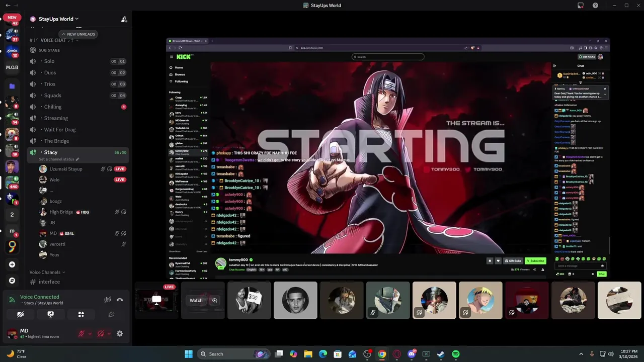
Task: Open the M.O.B server
Action: (12, 67)
